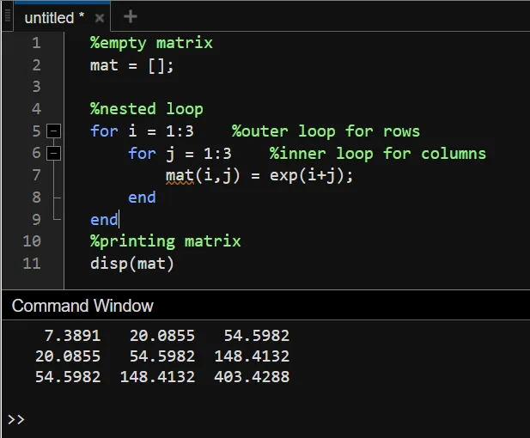Click the %printing matrix comment on line 10
530x438 pixels.
165,241
